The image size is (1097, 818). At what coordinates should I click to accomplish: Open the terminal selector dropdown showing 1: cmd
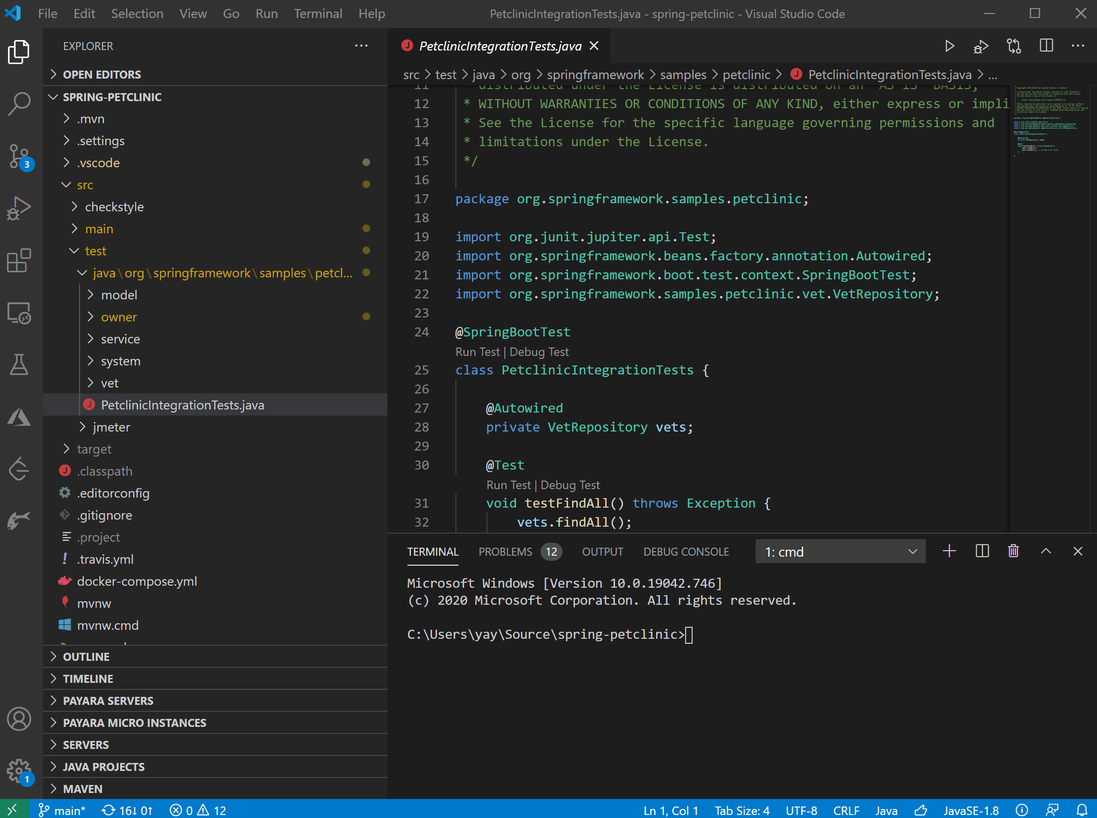coord(840,551)
